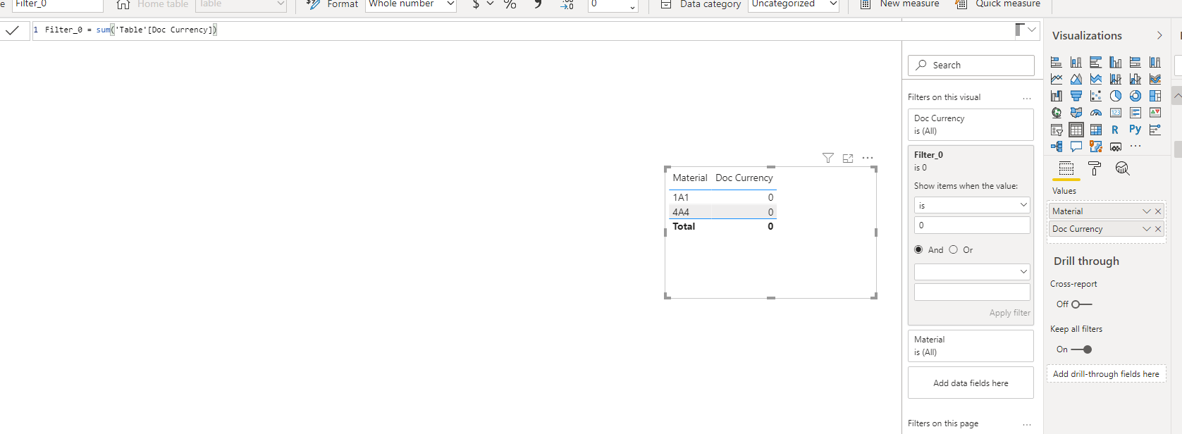Click the filter pane Search box
1182x434 pixels.
coord(971,65)
